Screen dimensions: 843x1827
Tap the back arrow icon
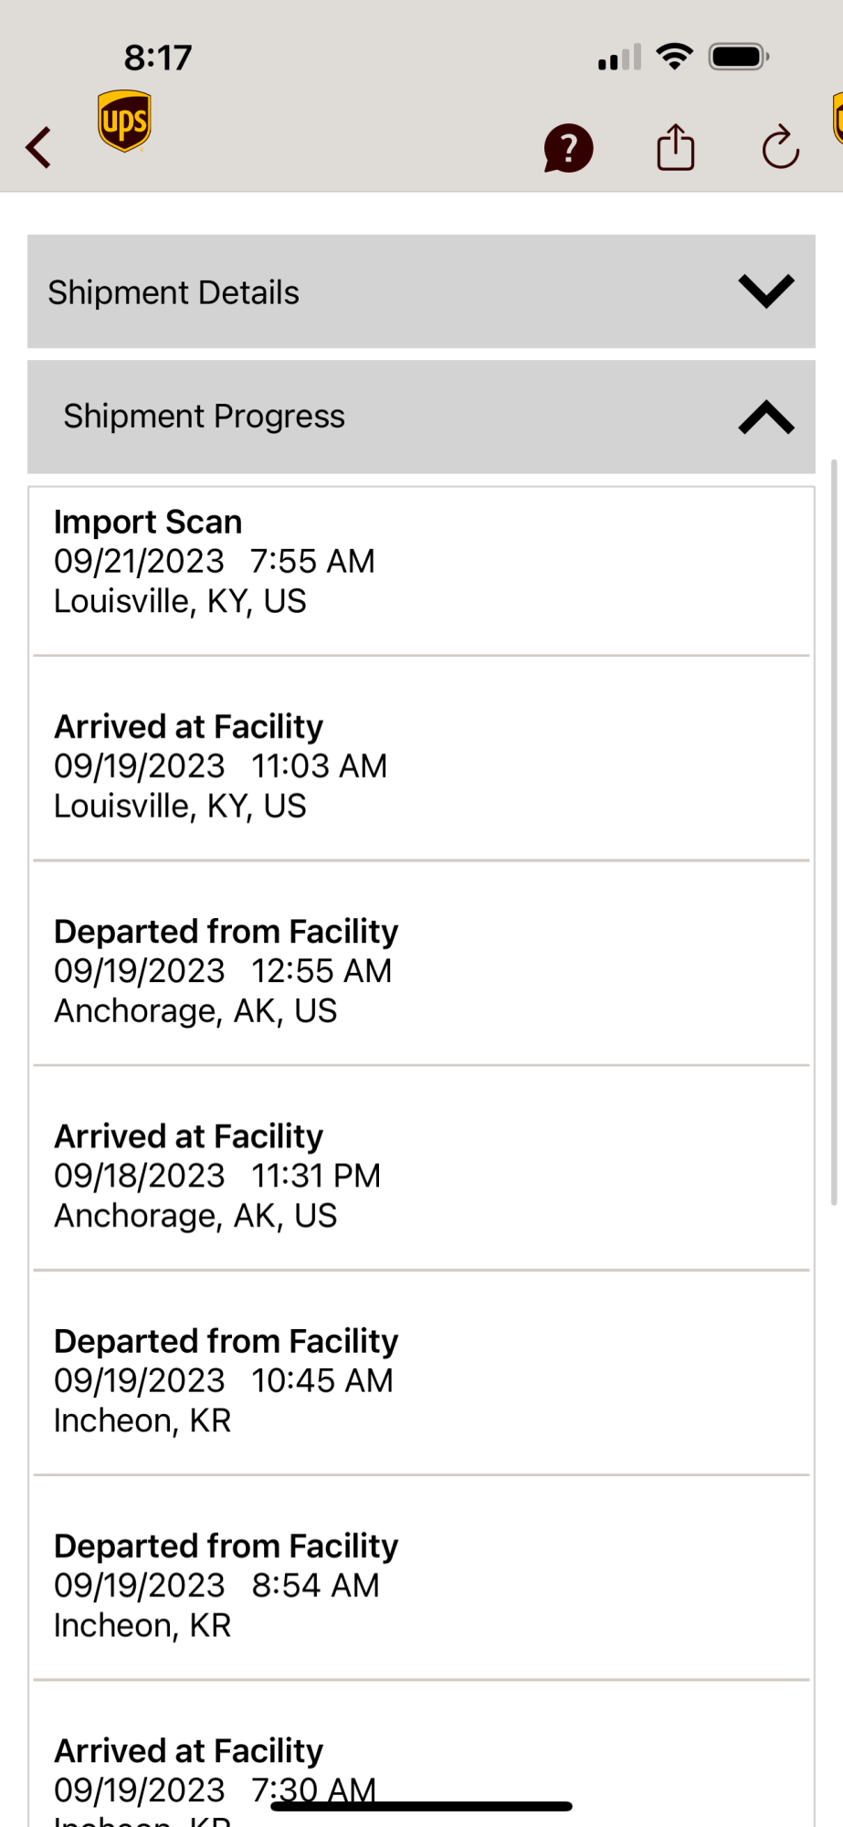tap(38, 147)
